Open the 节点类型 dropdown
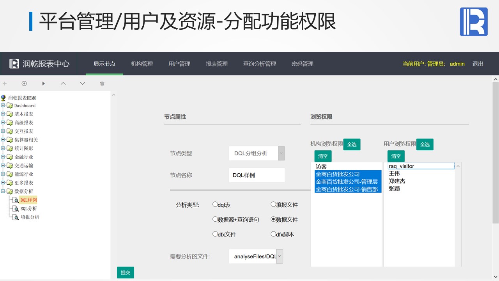Screen dimensions: 499x281 (281, 153)
